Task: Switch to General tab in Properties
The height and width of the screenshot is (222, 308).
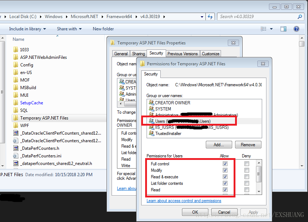Action: (121, 53)
